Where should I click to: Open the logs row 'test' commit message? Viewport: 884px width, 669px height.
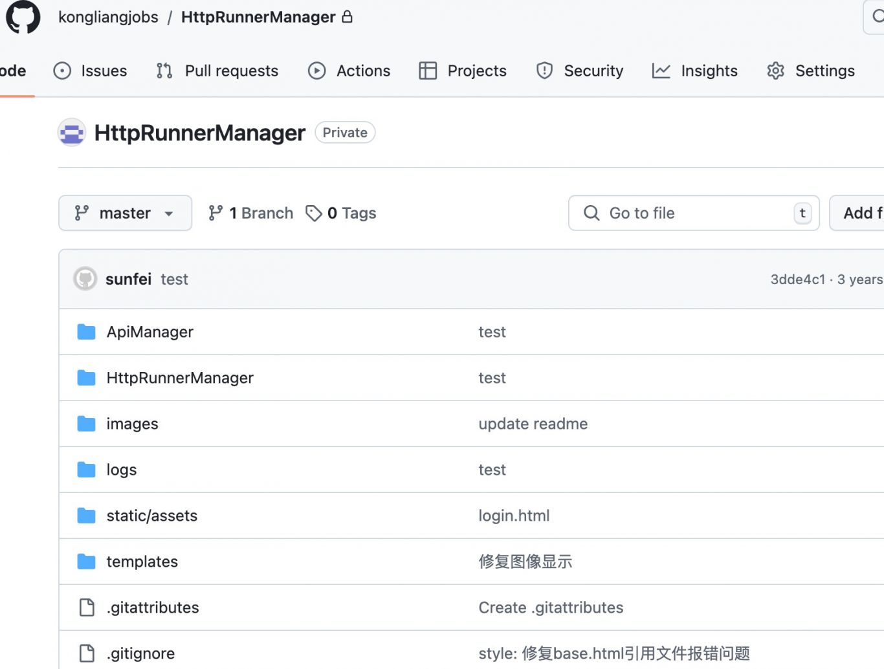[492, 470]
